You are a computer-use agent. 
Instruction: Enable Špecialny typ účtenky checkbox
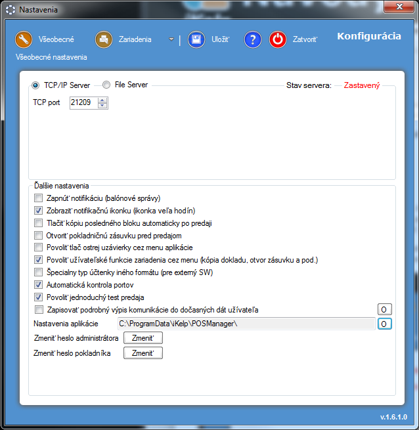38,272
